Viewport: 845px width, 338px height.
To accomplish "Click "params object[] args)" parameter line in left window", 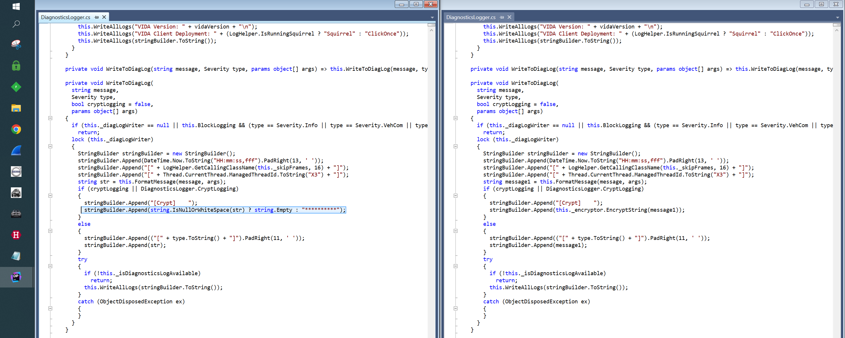I will [104, 111].
